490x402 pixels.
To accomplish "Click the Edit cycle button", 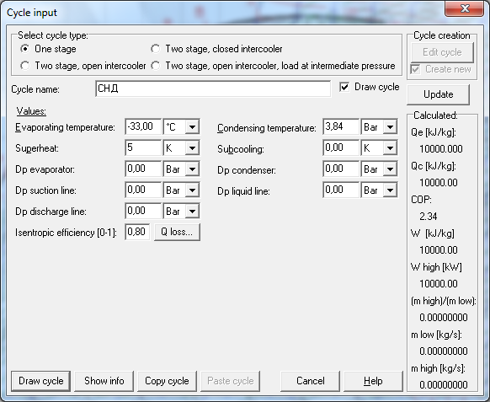I will [x=442, y=52].
